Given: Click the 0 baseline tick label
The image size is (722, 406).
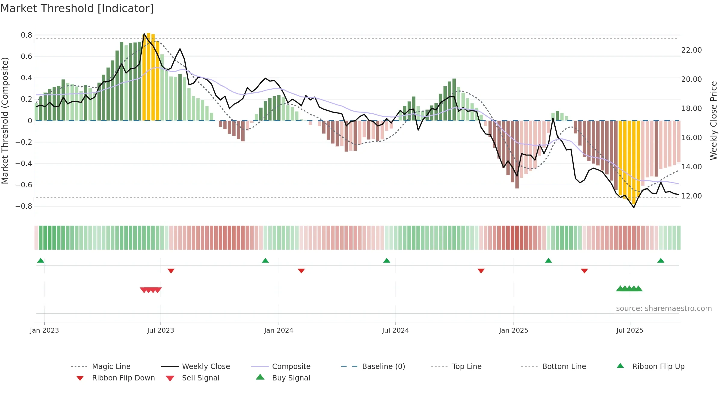Looking at the screenshot, I should pos(30,121).
